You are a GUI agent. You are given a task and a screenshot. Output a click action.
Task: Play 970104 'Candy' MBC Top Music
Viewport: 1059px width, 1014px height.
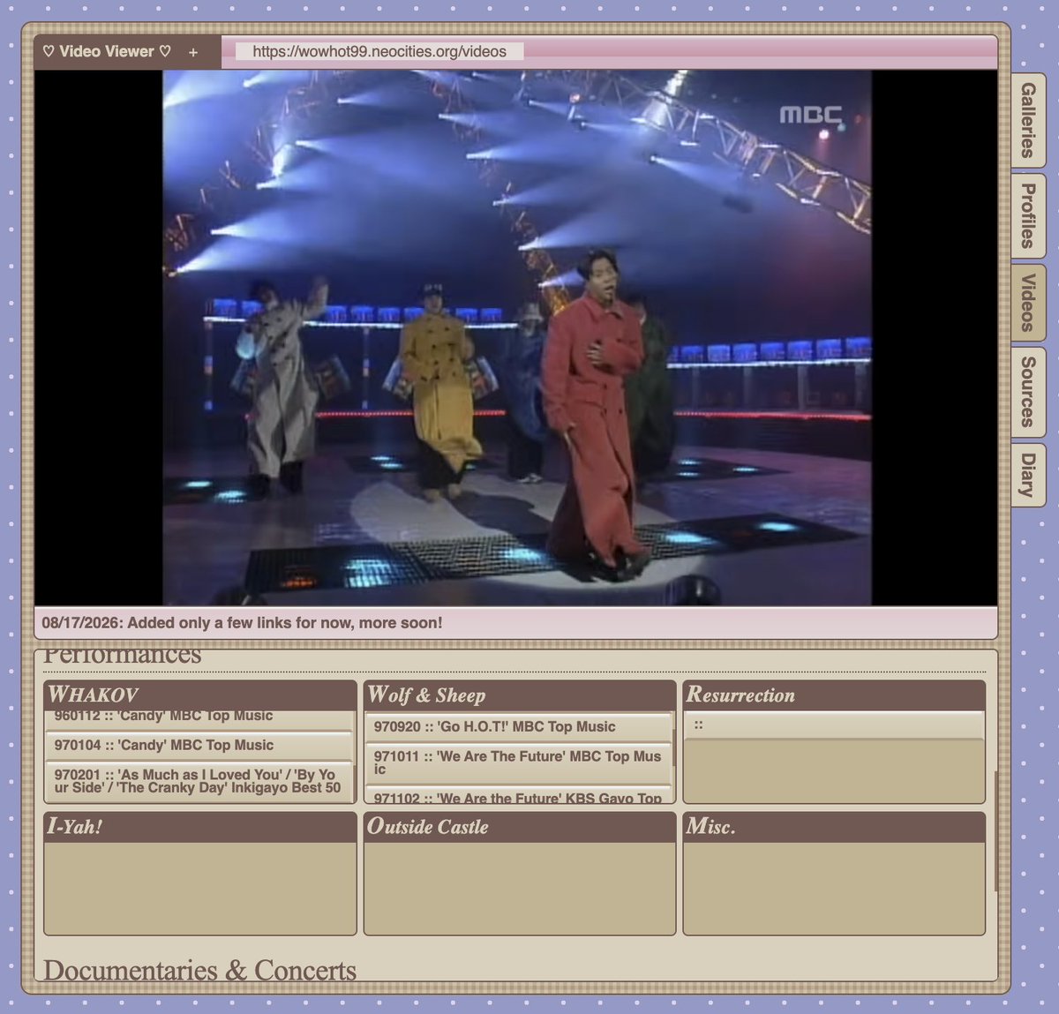199,746
